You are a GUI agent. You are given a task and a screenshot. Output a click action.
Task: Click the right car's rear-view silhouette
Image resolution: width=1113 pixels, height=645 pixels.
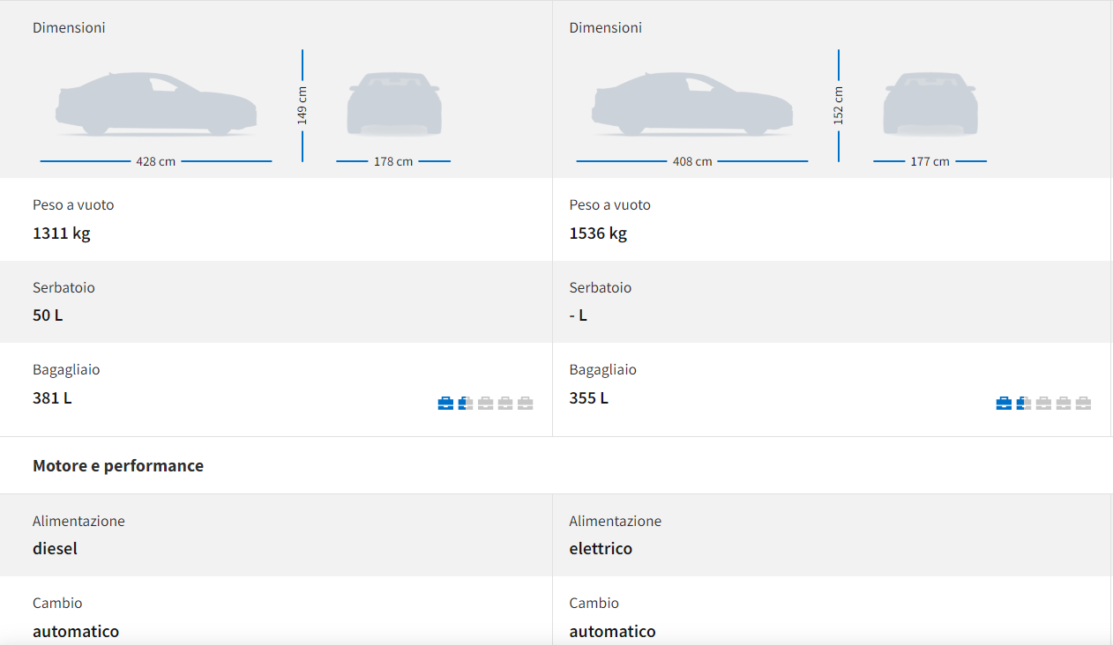click(930, 104)
